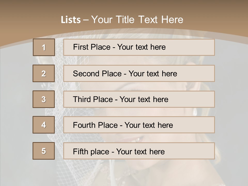Select the Fourth Place text bar
The width and height of the screenshot is (248, 186).
coord(139,125)
